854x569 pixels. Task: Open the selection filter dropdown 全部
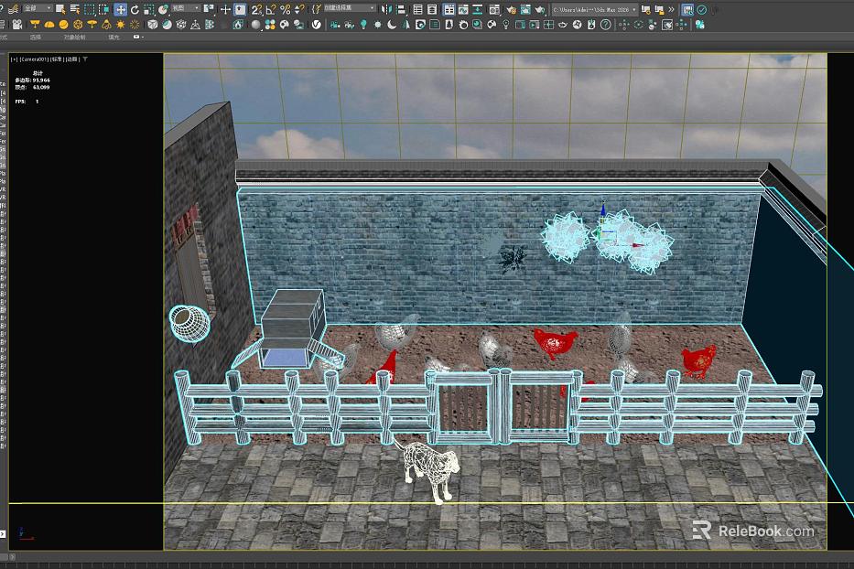(x=38, y=9)
